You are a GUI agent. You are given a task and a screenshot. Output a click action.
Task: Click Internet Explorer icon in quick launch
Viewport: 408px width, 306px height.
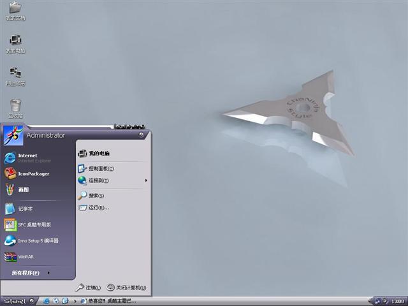point(47,301)
